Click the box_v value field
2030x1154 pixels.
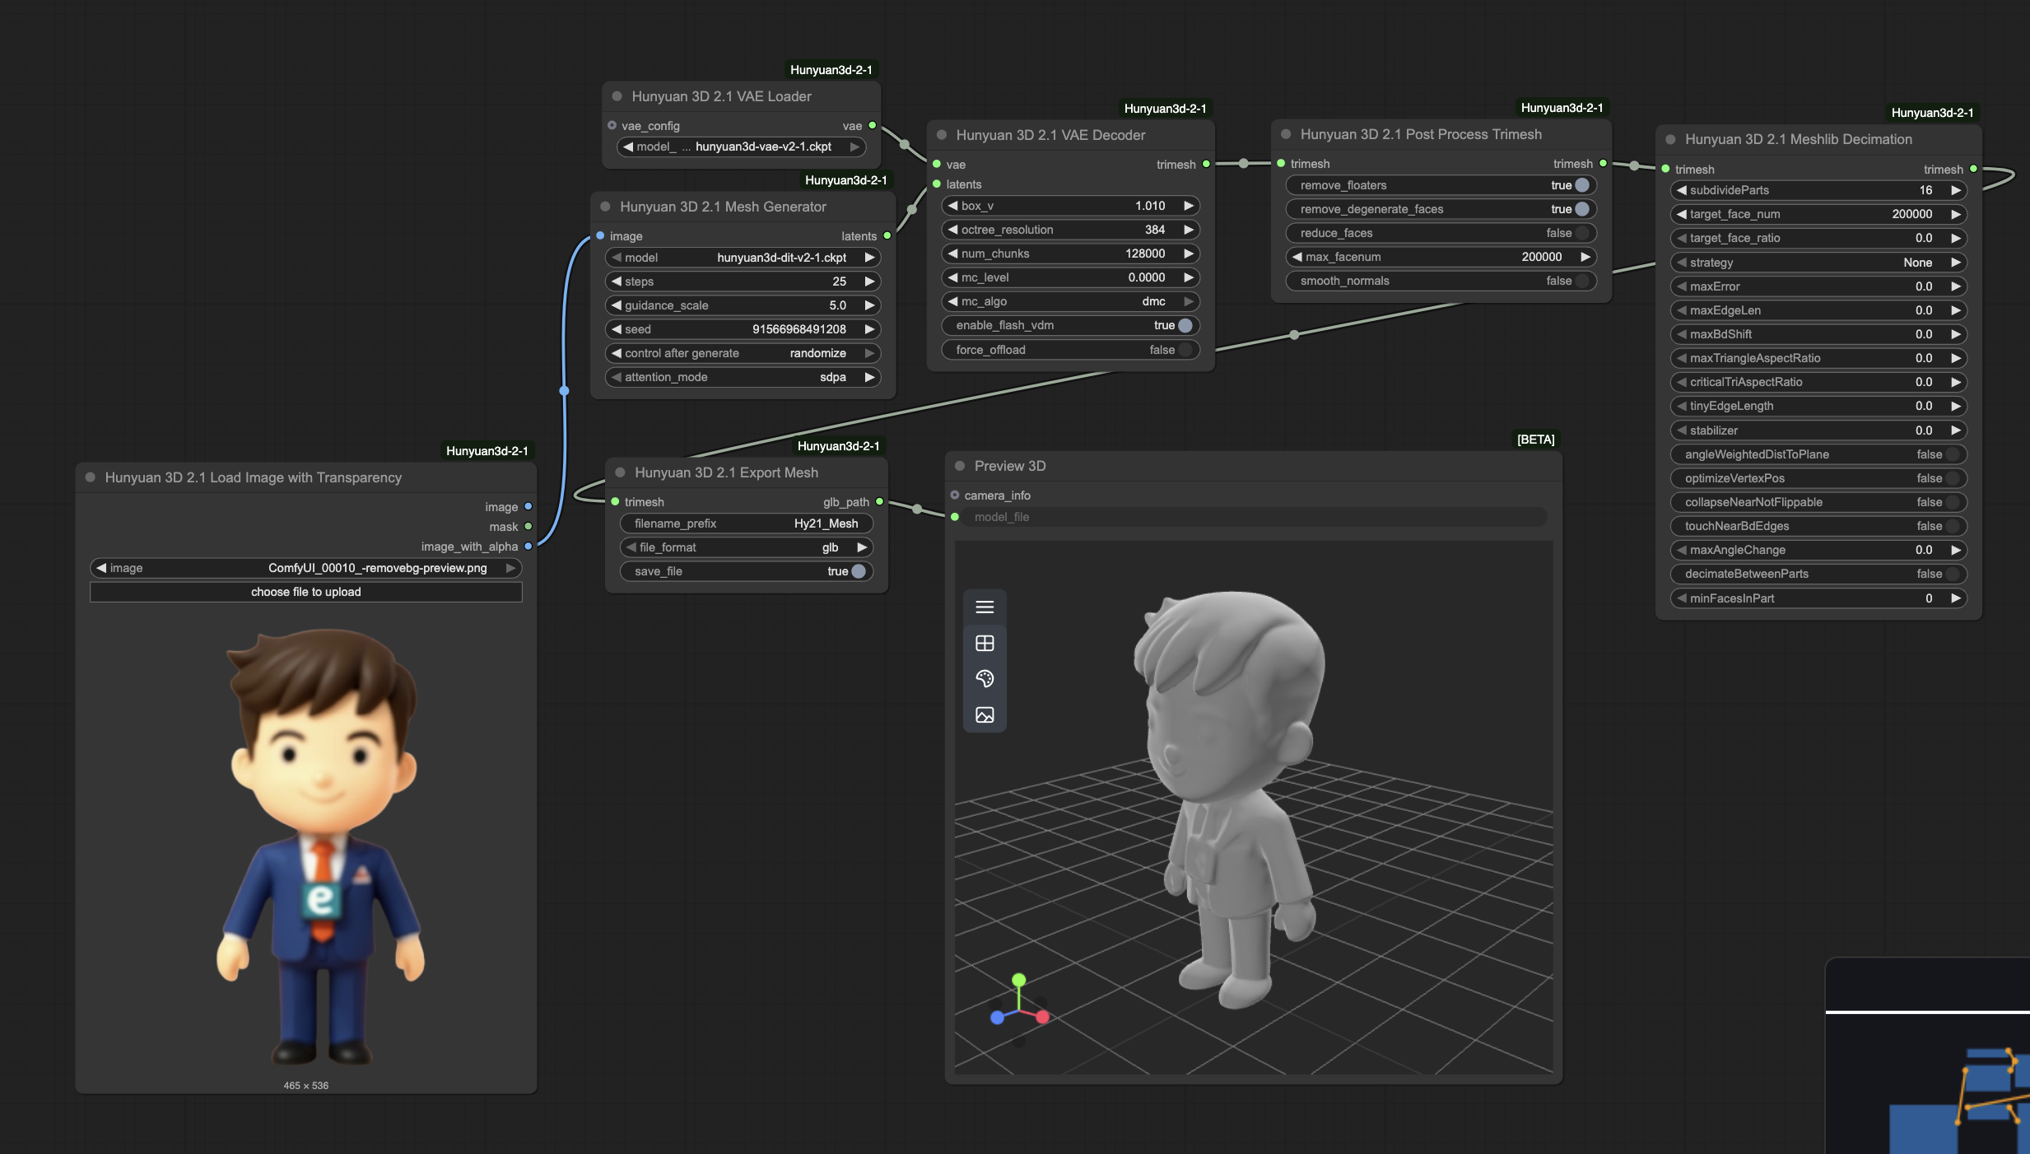1071,206
